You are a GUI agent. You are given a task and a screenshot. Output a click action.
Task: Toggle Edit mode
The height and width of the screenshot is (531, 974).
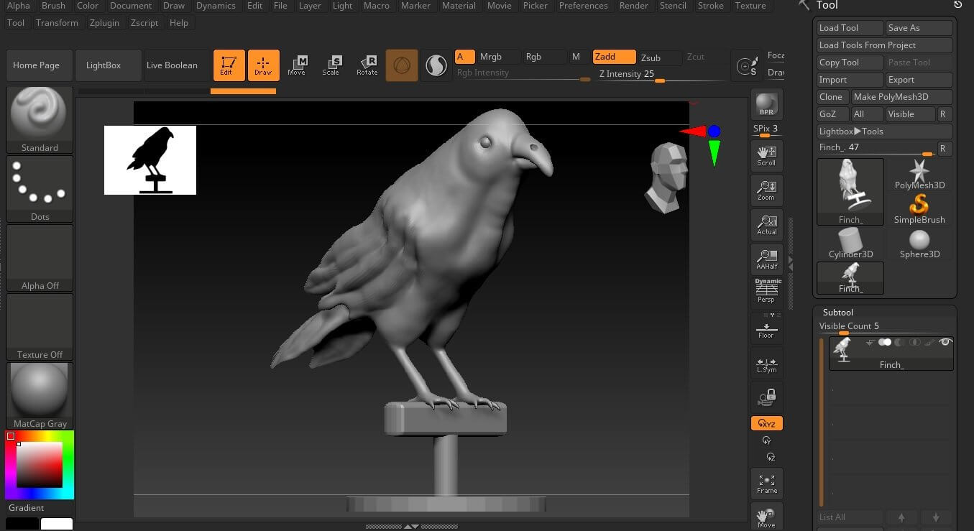[x=229, y=65]
